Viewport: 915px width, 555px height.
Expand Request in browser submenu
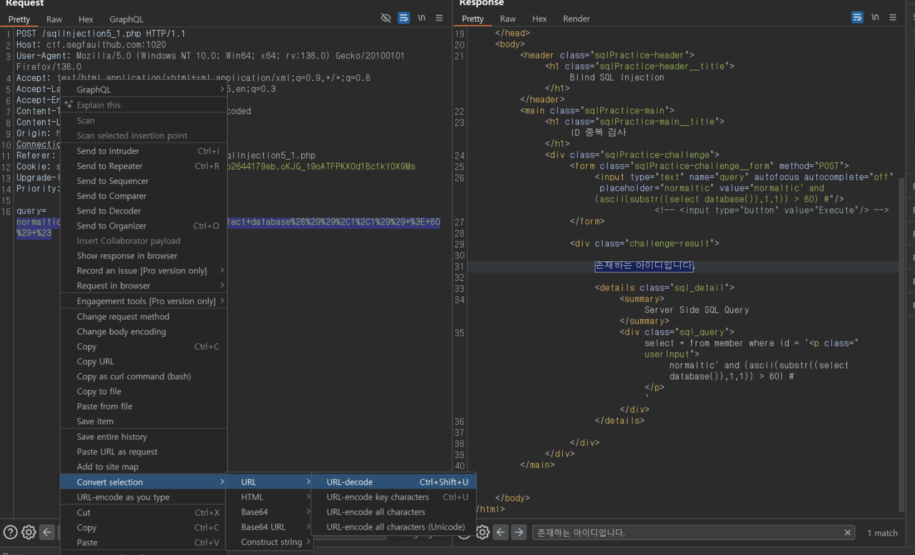point(144,286)
